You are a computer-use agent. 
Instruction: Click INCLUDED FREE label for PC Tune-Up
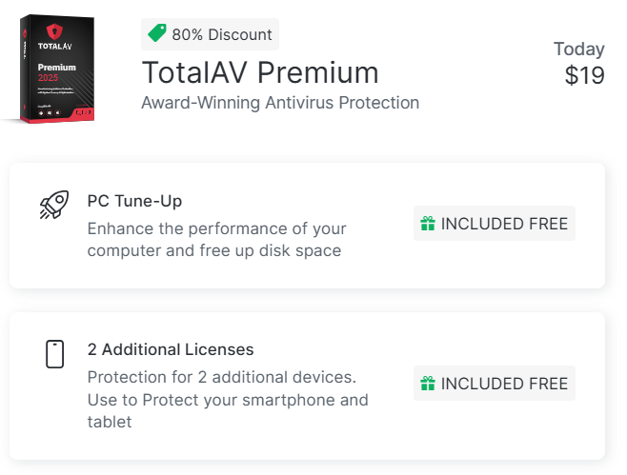click(x=504, y=224)
